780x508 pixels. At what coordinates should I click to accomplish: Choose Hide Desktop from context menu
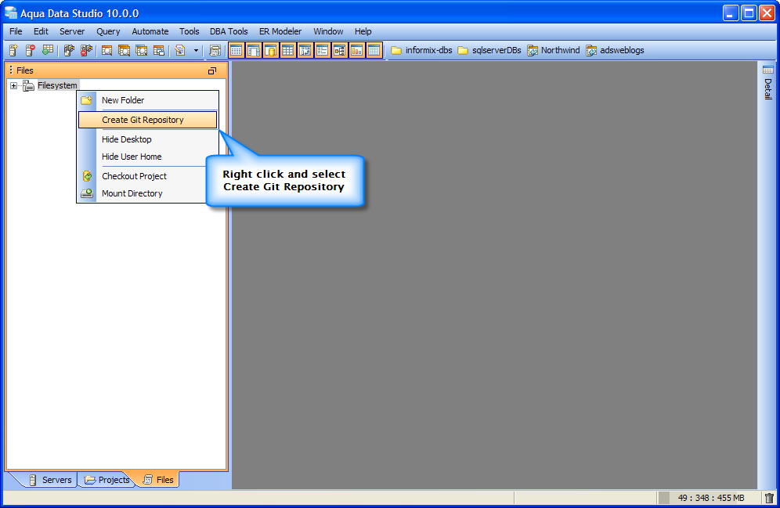pos(148,139)
